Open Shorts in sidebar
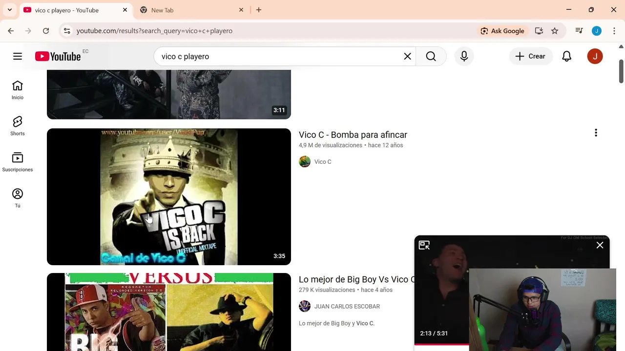625x351 pixels. (x=18, y=126)
